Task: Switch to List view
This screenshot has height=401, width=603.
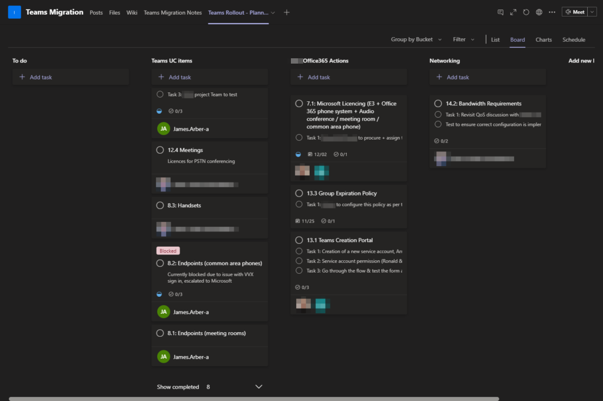Action: (x=495, y=39)
